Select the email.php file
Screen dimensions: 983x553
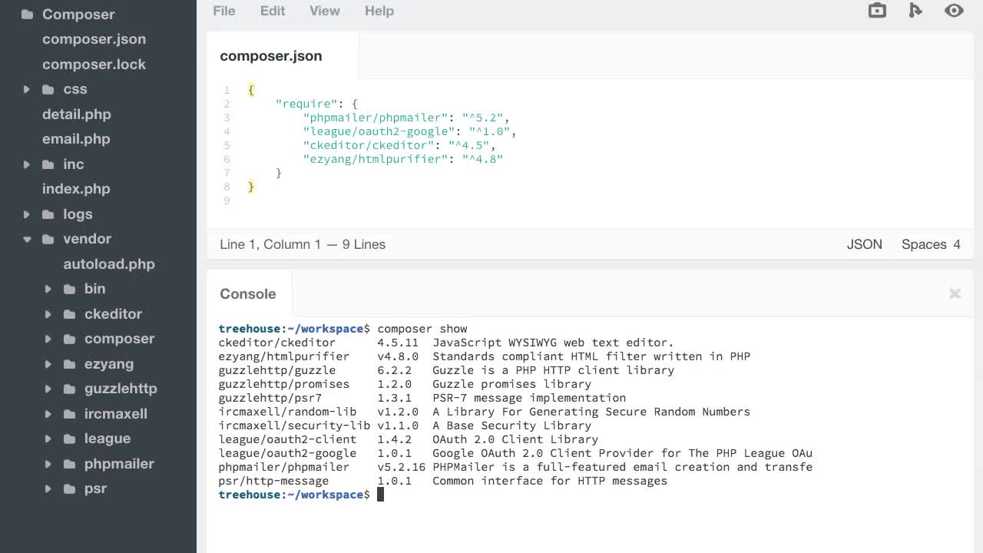(76, 139)
